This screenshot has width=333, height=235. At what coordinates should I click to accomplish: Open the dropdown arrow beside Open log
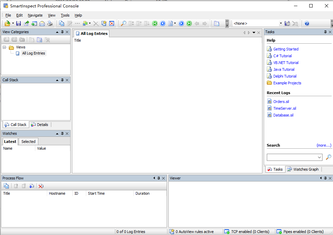pos(13,23)
